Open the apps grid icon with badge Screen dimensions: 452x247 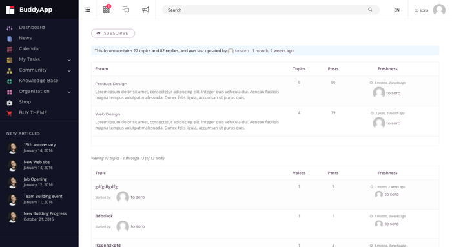point(107,9)
